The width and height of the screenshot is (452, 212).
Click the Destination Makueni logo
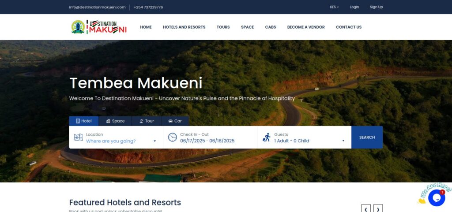tap(99, 27)
